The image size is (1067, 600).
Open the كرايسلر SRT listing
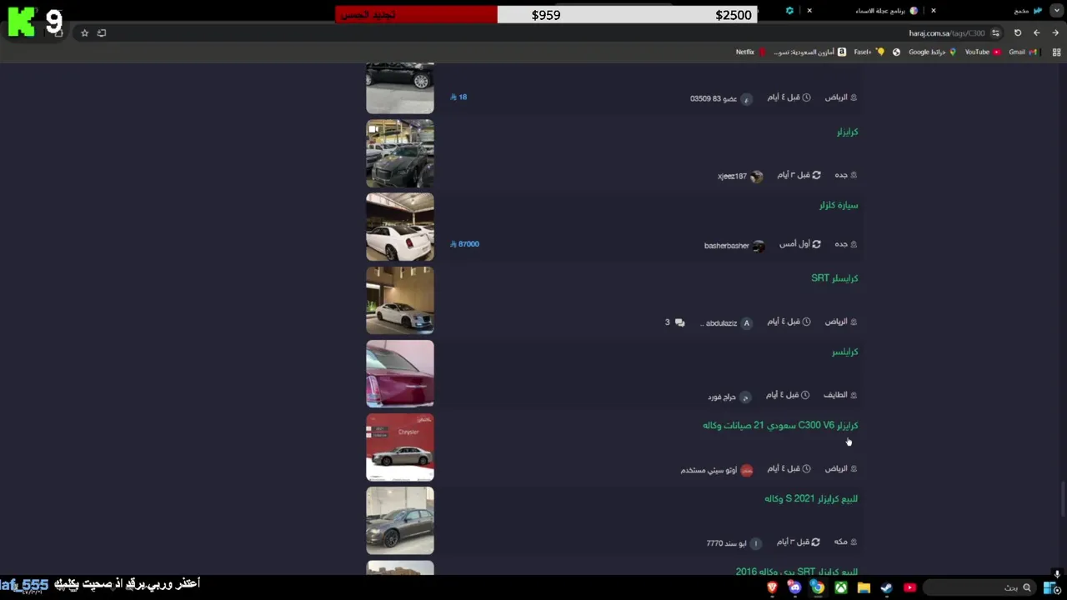[x=834, y=278]
